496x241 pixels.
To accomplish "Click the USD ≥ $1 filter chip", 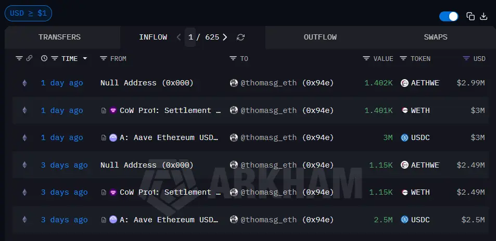I will click(28, 14).
